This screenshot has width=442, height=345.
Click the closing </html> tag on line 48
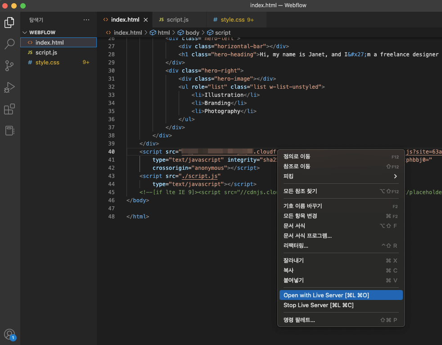pyautogui.click(x=138, y=217)
